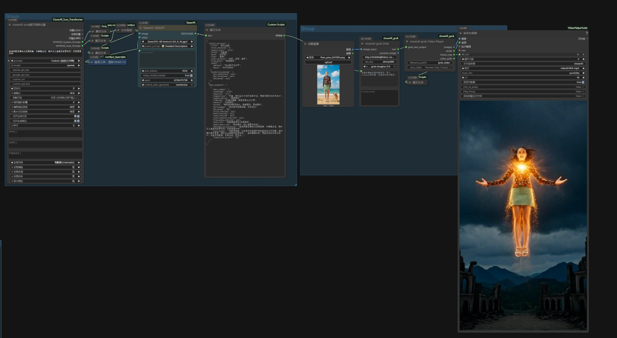Click the images output port on grok Video Player
The image size is (617, 338).
tap(454, 47)
